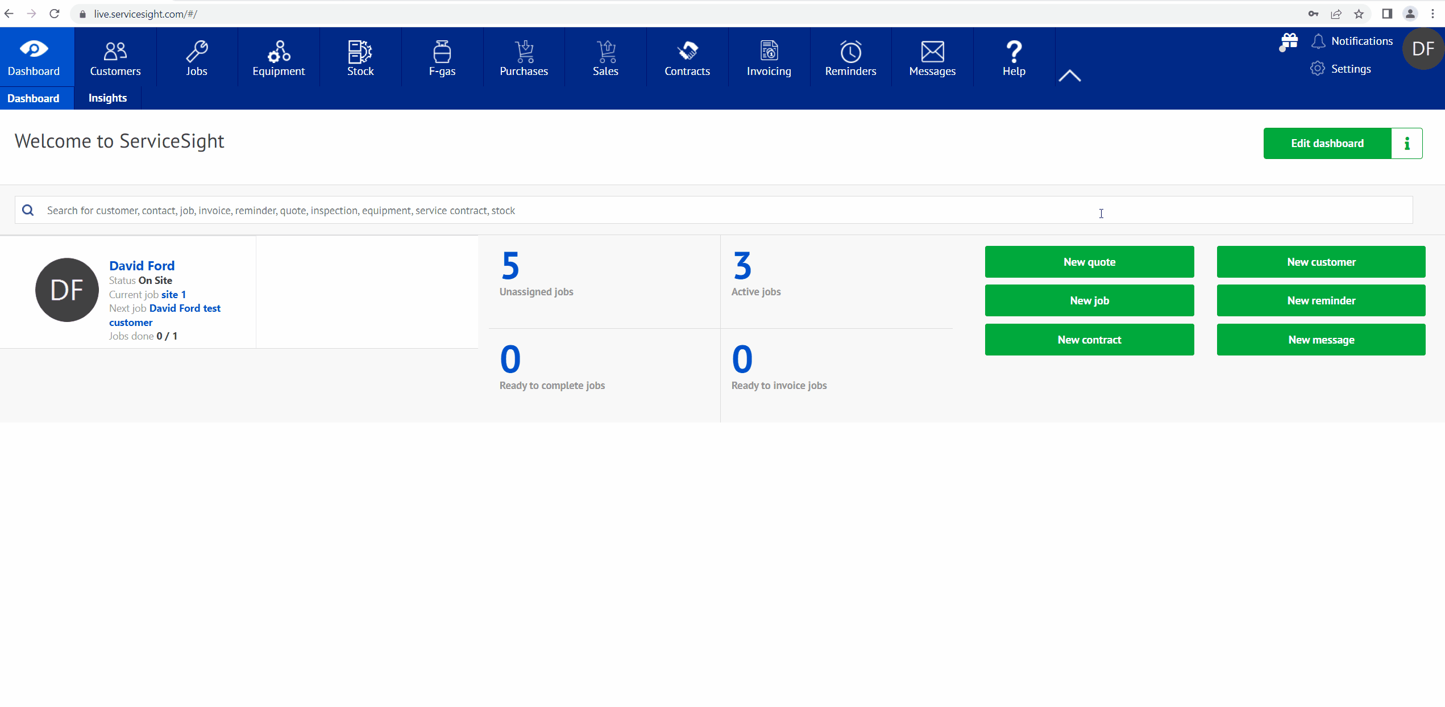Reload the browser page

coord(55,14)
